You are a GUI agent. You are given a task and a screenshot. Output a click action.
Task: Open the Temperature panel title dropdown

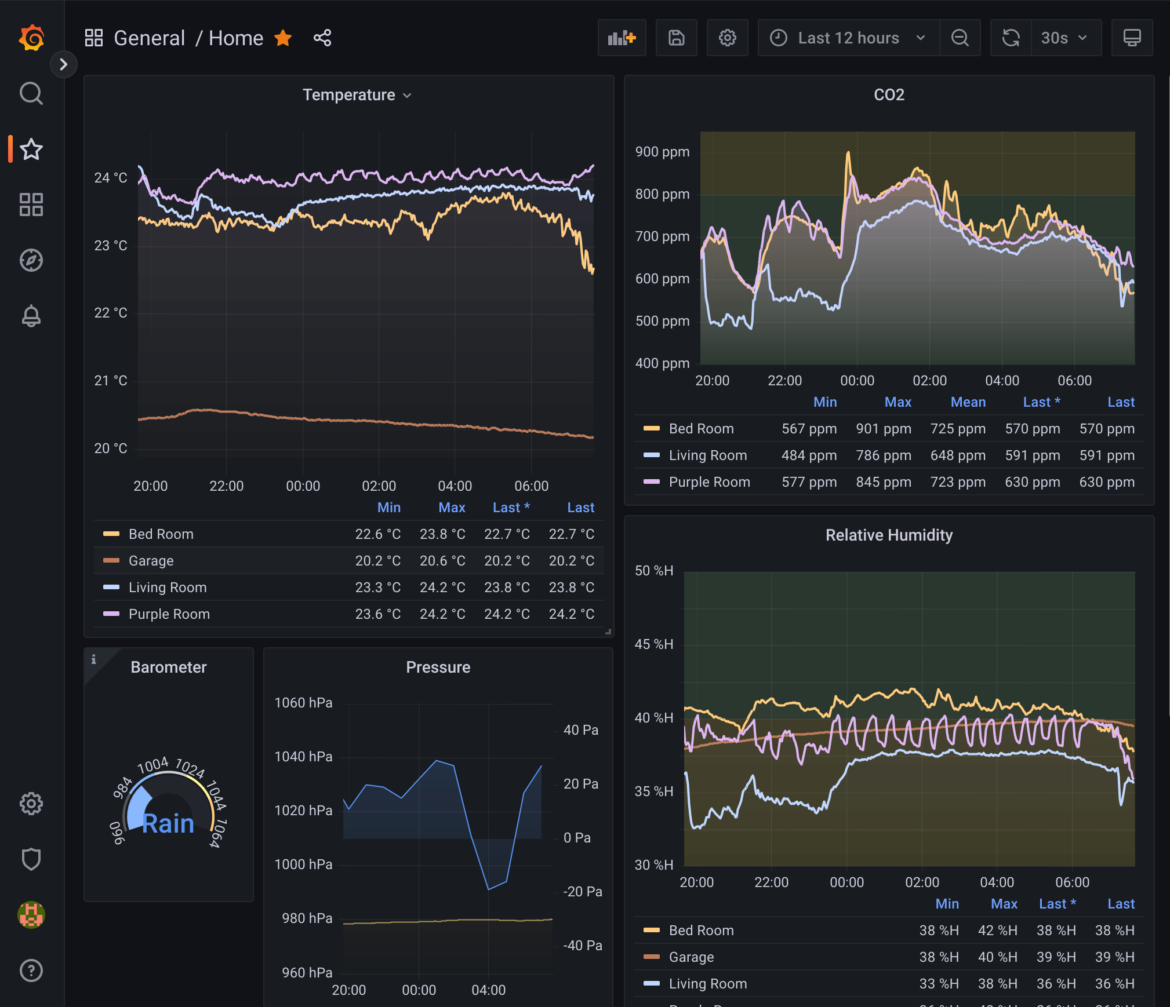357,94
